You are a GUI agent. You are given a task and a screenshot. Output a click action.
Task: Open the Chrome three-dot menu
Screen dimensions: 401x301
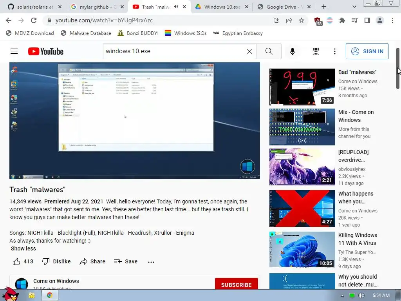392,20
